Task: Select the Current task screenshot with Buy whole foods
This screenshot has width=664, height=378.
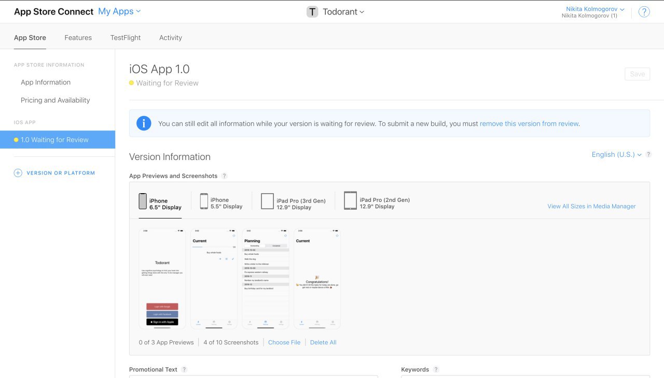Action: pyautogui.click(x=214, y=279)
